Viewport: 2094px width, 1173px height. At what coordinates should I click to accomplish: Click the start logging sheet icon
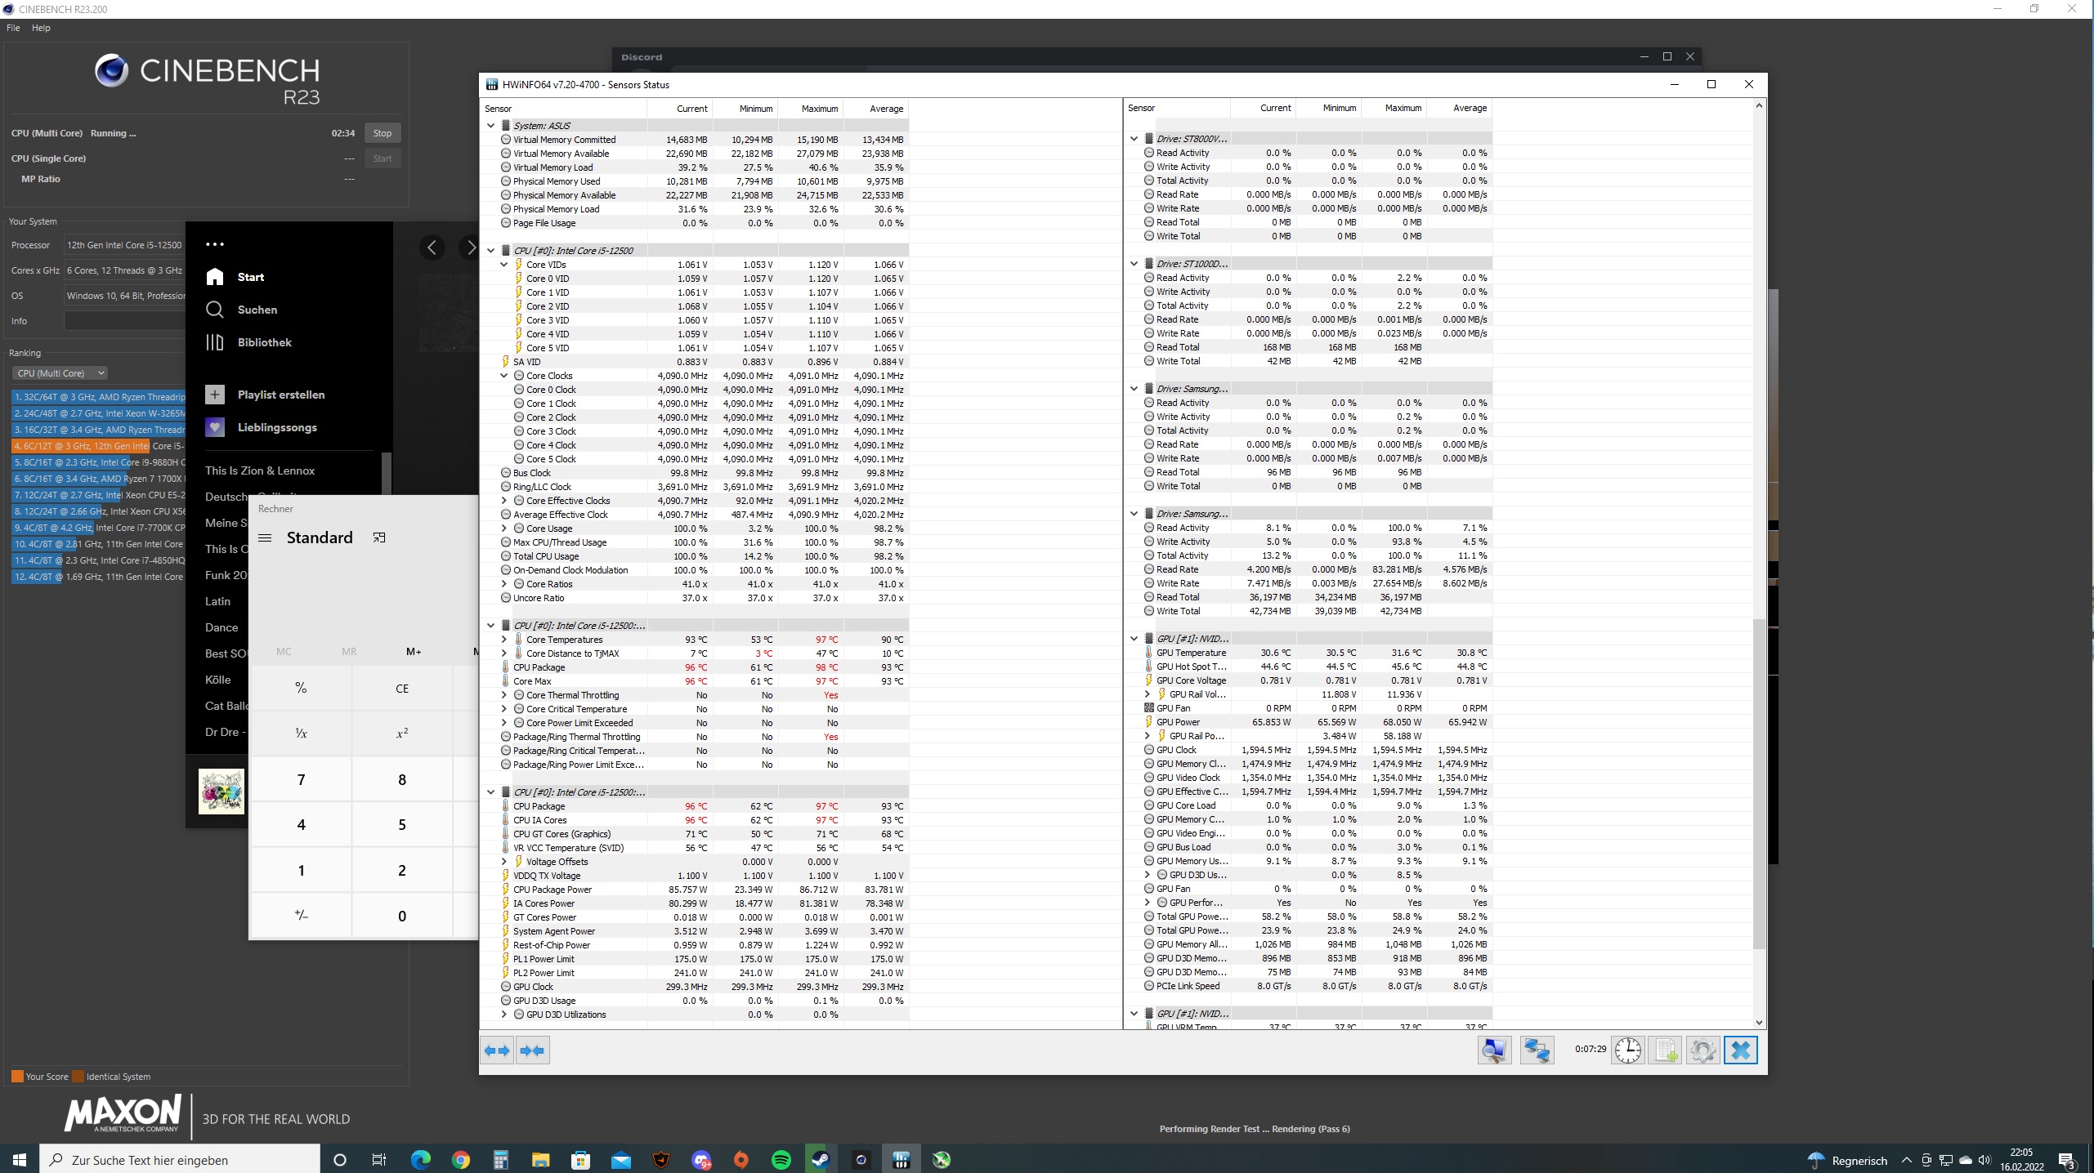pos(1665,1050)
